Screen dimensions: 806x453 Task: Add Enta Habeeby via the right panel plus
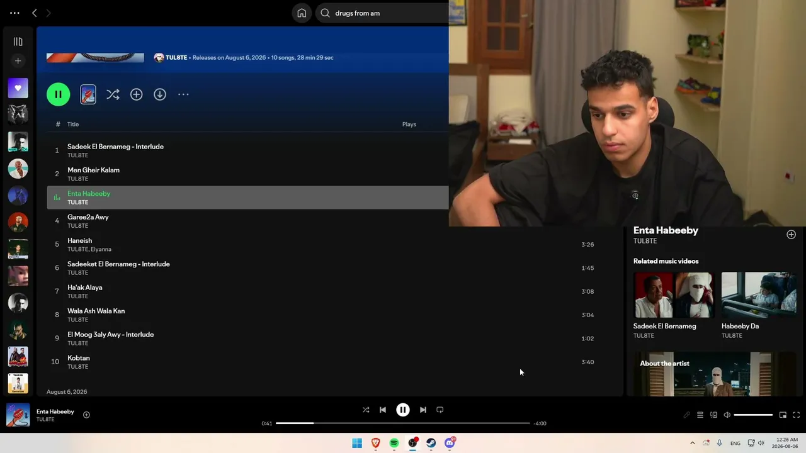click(x=791, y=235)
